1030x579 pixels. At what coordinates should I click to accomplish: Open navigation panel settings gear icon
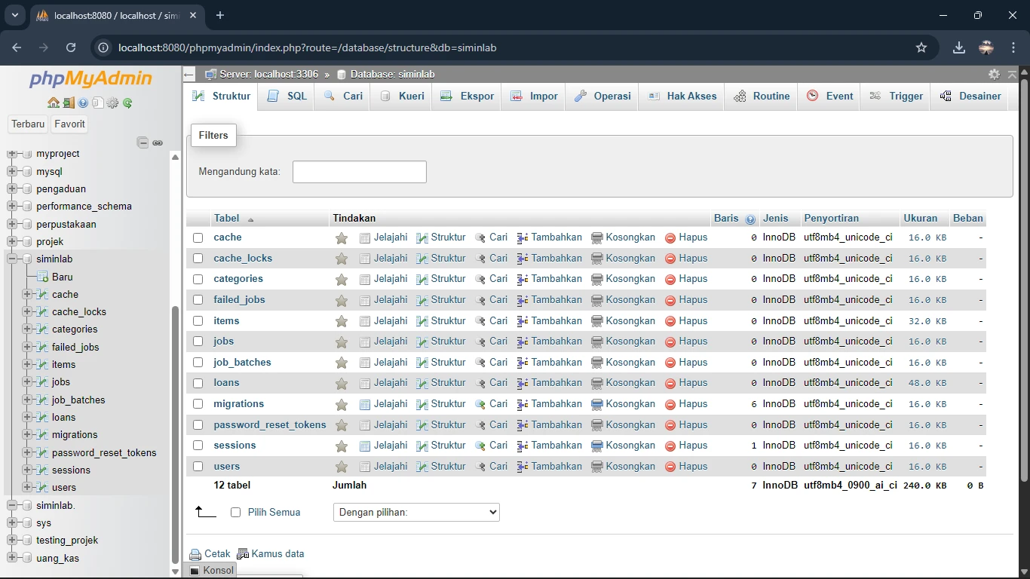pyautogui.click(x=112, y=103)
